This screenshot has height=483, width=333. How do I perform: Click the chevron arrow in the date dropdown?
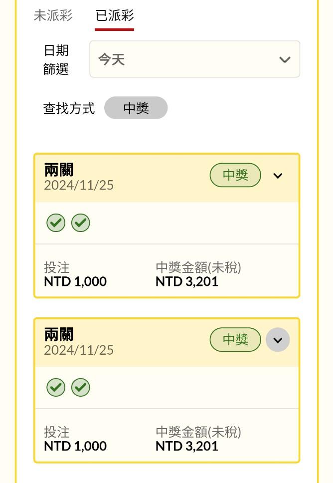(285, 59)
